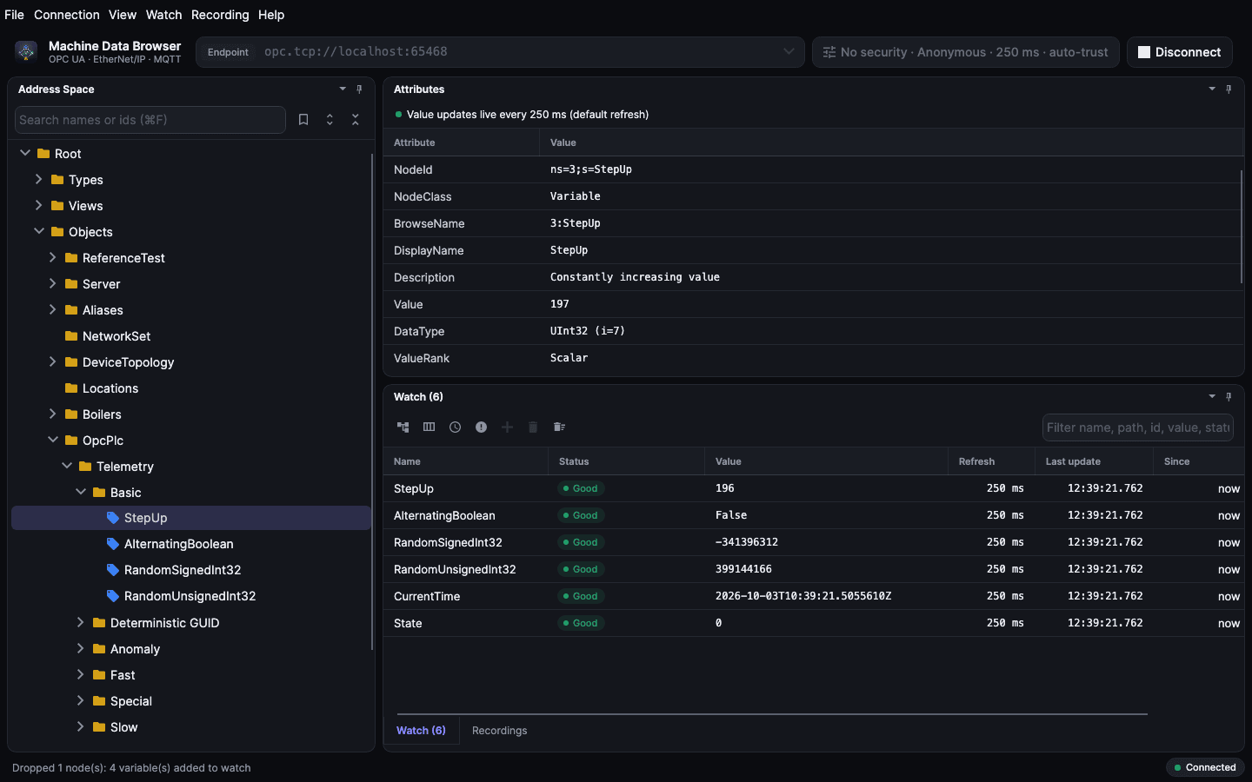
Task: Click the clock icon in Watch toolbar
Action: [x=456, y=427]
